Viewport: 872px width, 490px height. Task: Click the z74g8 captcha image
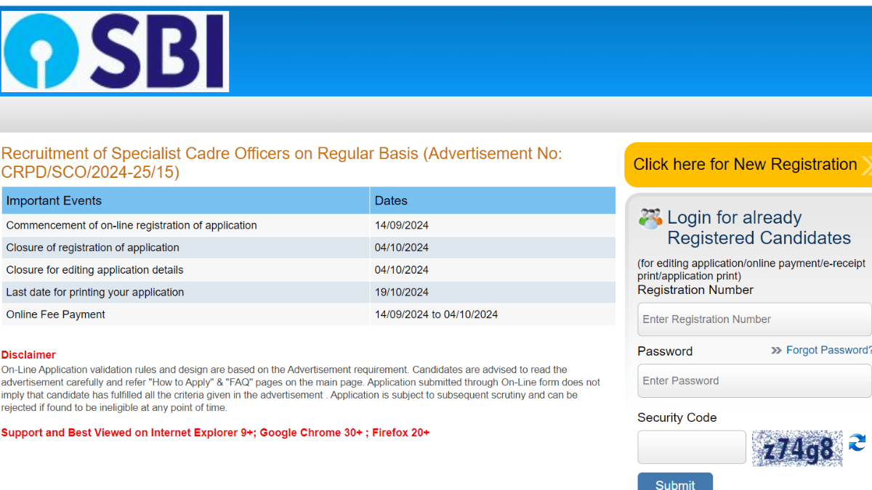(x=797, y=449)
